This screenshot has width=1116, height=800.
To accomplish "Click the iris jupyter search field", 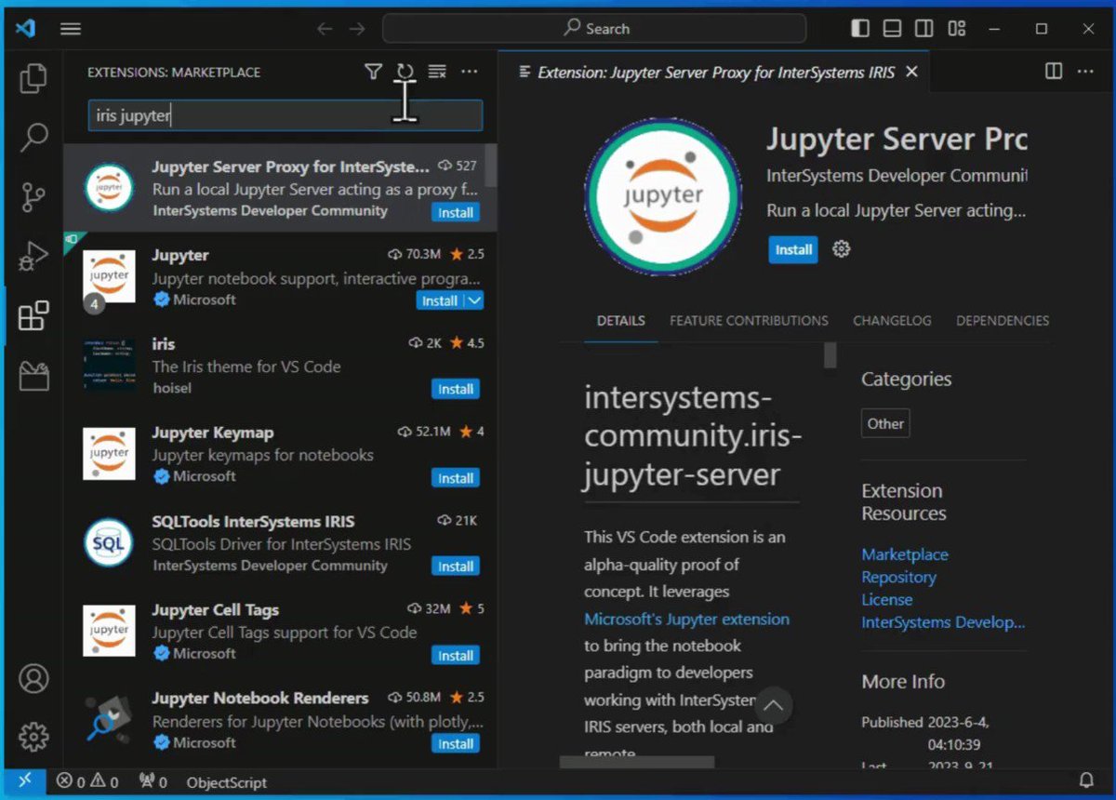I will [286, 116].
